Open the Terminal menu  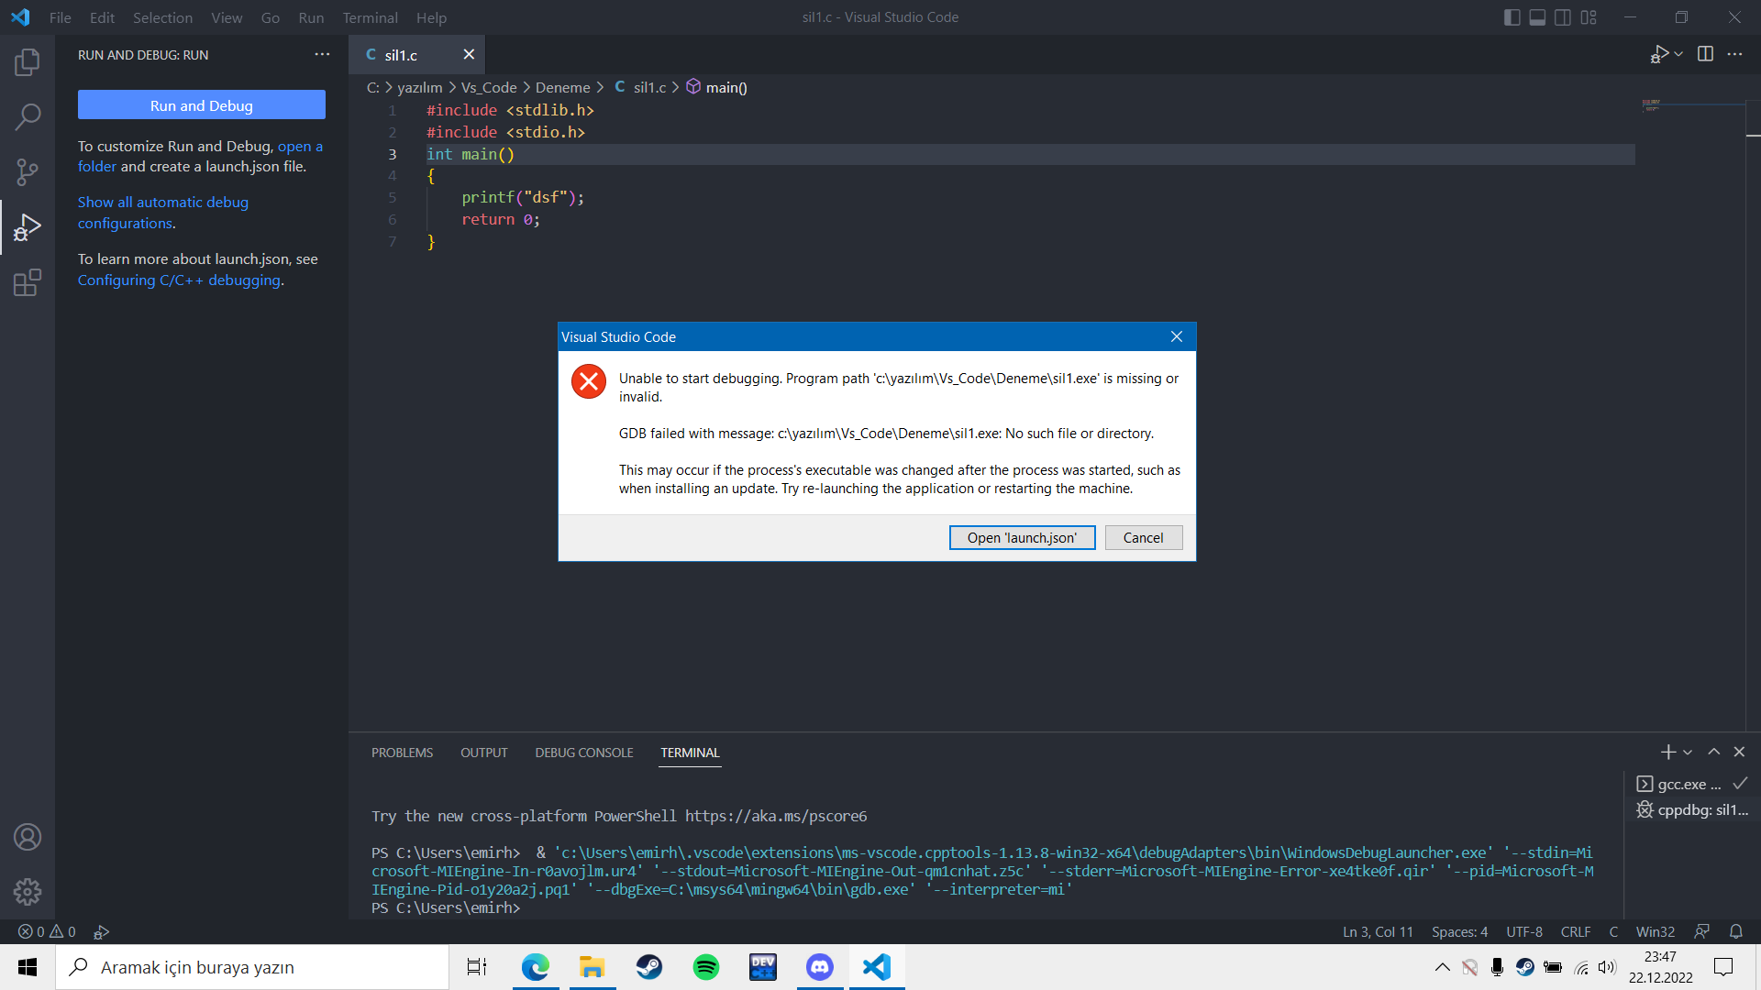point(370,17)
